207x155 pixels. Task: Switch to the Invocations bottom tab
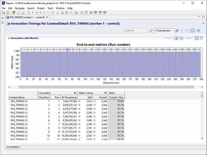[x=13, y=147]
